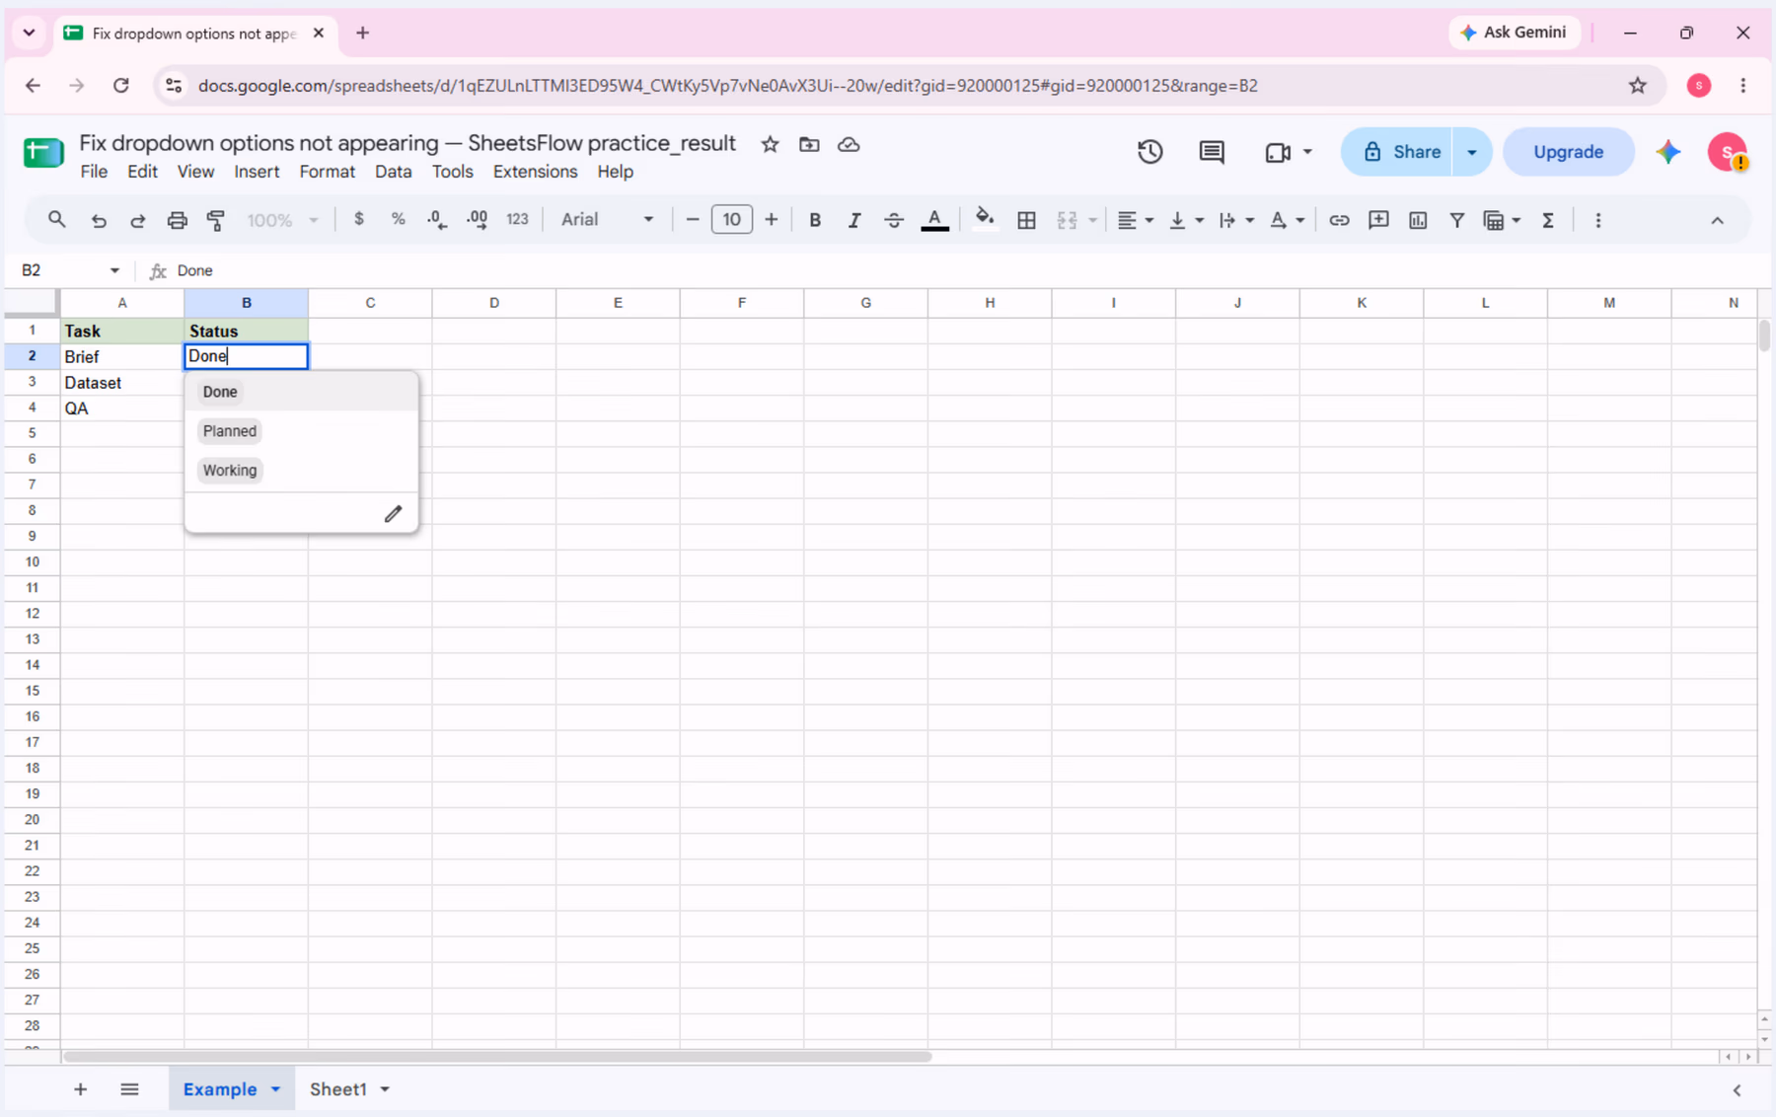Toggle strikethrough formatting
1776x1117 pixels.
894,220
